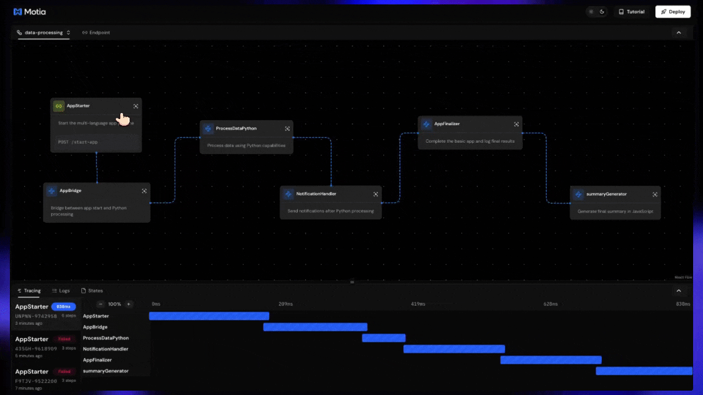
Task: Click the Deploy button
Action: point(673,12)
